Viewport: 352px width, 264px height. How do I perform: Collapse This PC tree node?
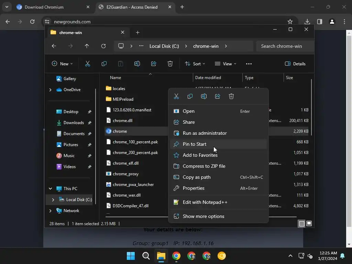coord(50,189)
